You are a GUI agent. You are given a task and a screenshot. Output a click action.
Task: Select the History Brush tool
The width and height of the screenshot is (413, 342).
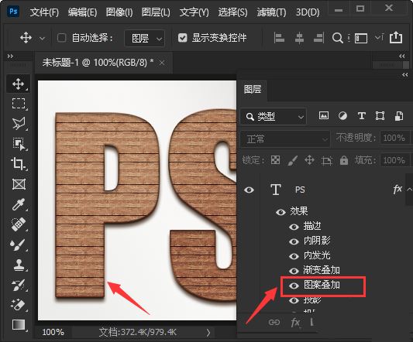click(x=19, y=285)
